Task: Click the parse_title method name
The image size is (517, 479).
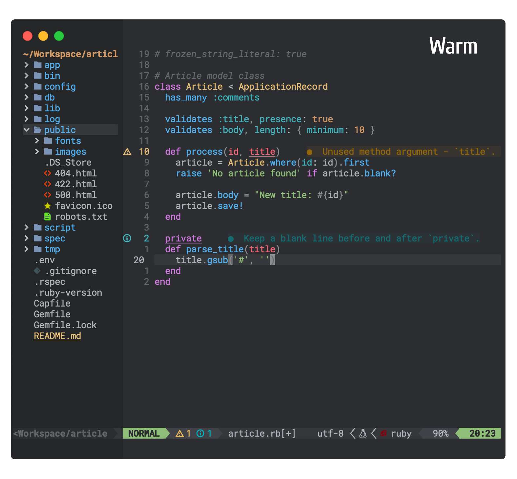Action: pos(215,249)
